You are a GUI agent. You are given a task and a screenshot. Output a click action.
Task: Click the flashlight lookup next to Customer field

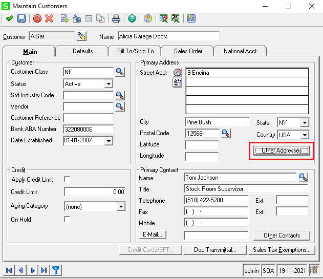(81, 36)
